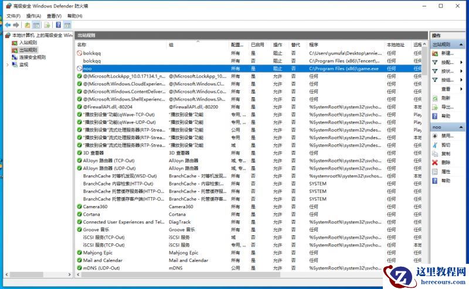Viewport: 469px width, 289px height.
Task: Collapse the 出站规则 actions section
Action: (461, 44)
